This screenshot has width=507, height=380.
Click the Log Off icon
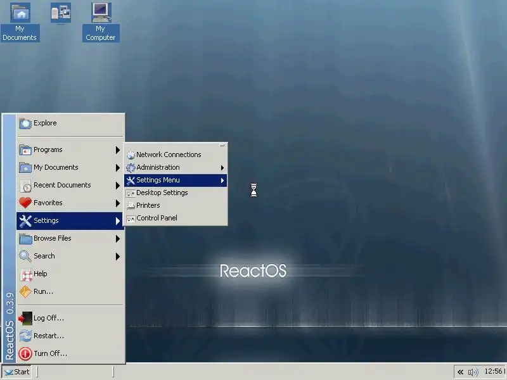(x=25, y=319)
